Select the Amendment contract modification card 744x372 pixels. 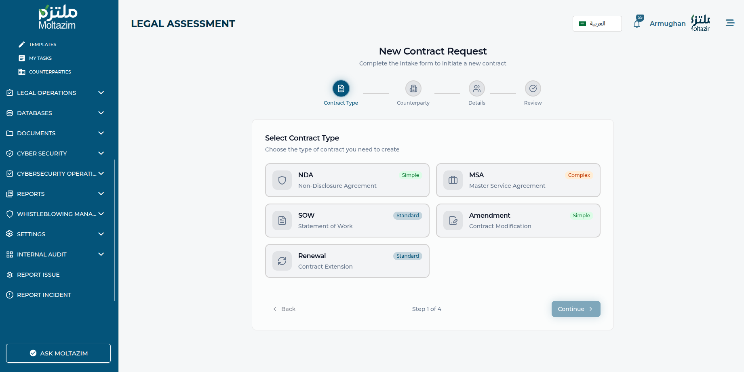click(518, 221)
